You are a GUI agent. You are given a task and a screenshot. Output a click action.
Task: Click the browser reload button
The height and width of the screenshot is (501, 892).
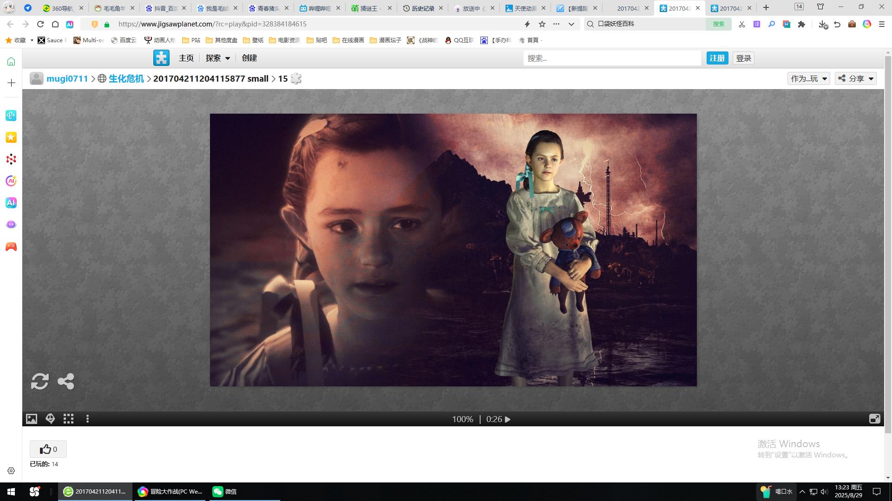(x=40, y=24)
